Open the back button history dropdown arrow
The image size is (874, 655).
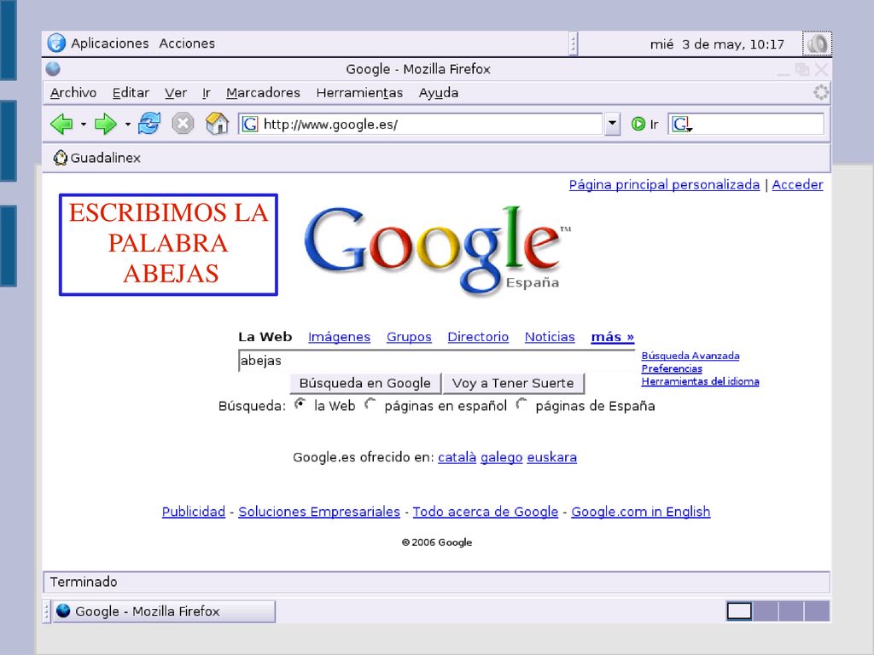(x=83, y=125)
